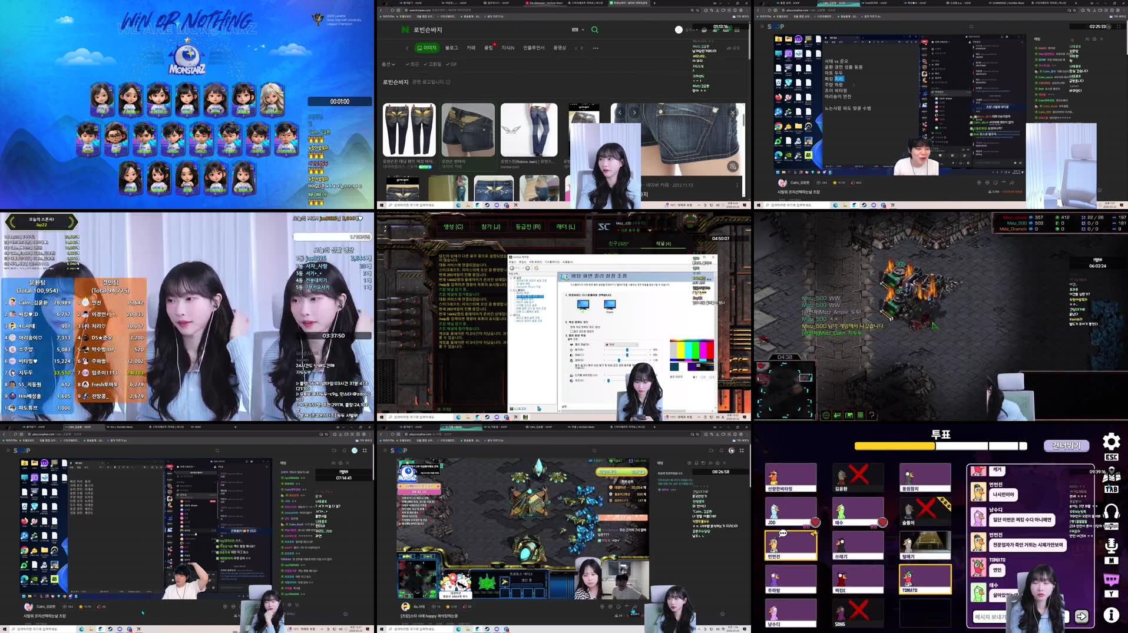1128x633 pixels.
Task: Click the 생성 (C) create button in StarCraft
Action: (x=453, y=226)
